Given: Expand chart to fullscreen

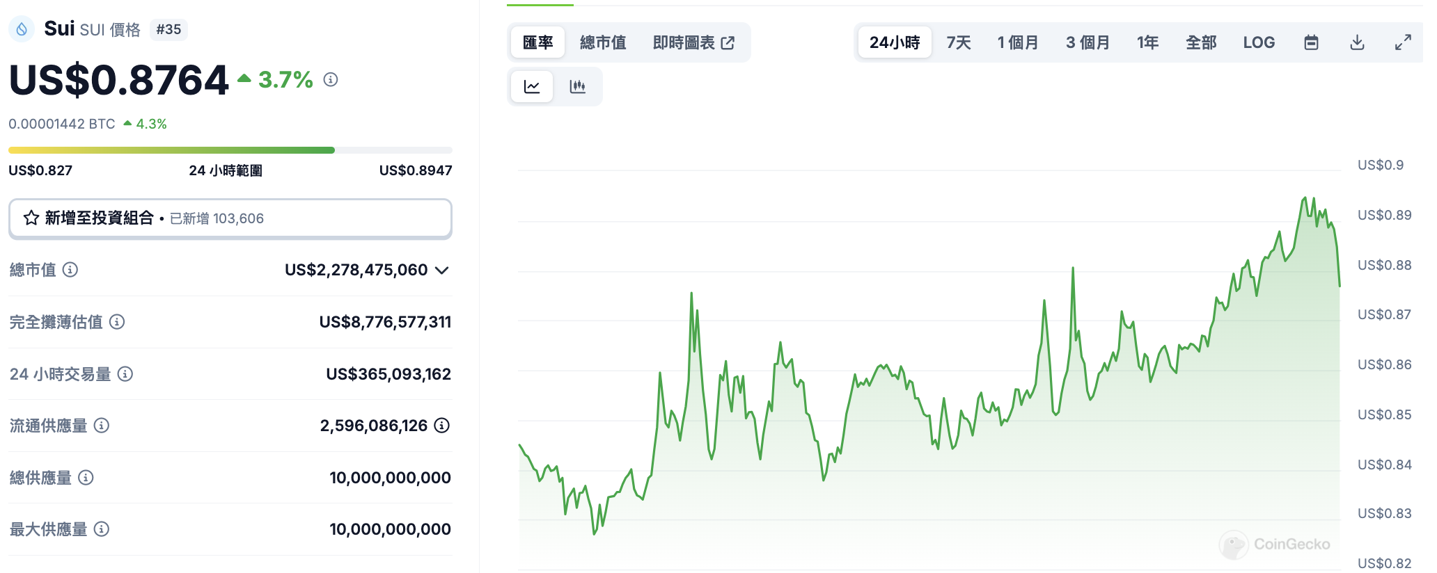Looking at the screenshot, I should click(x=1403, y=42).
